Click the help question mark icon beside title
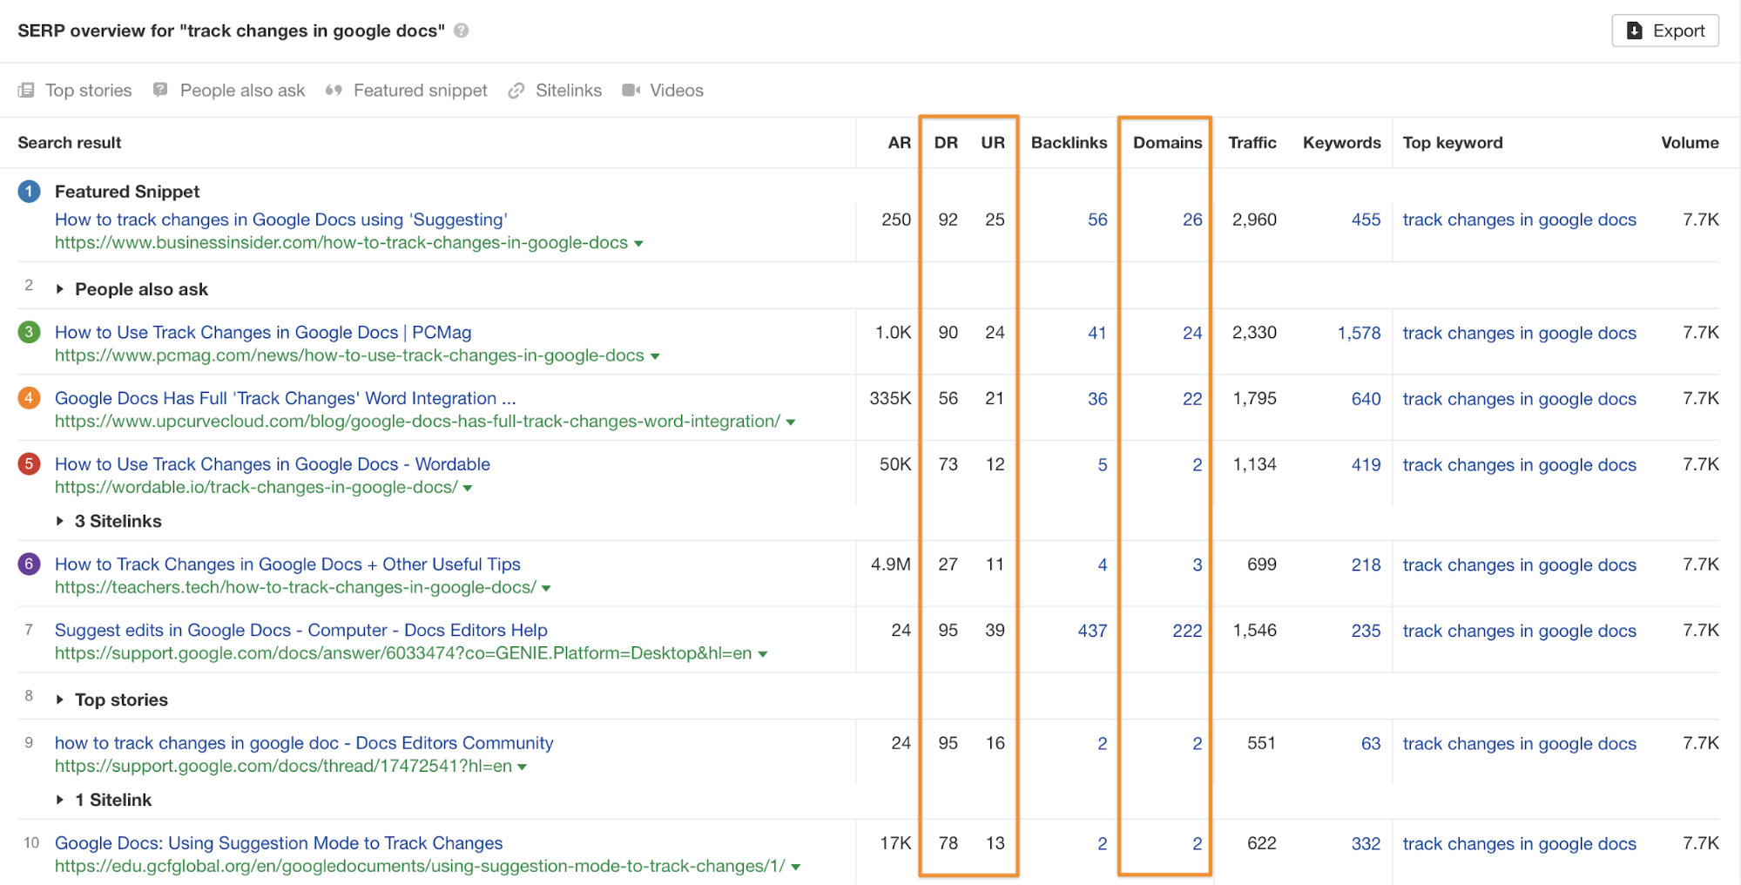The image size is (1741, 885). coord(462,30)
